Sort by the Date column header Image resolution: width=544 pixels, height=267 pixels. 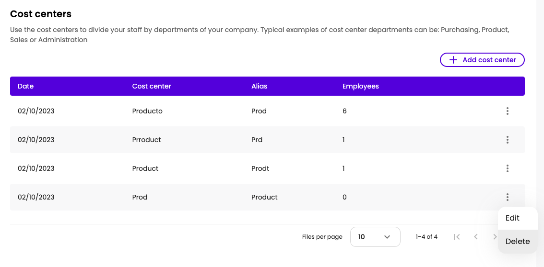[26, 86]
